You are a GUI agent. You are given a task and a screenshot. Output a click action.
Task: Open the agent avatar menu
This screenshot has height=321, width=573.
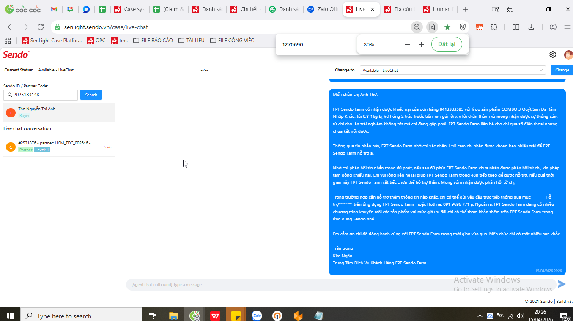pyautogui.click(x=568, y=54)
